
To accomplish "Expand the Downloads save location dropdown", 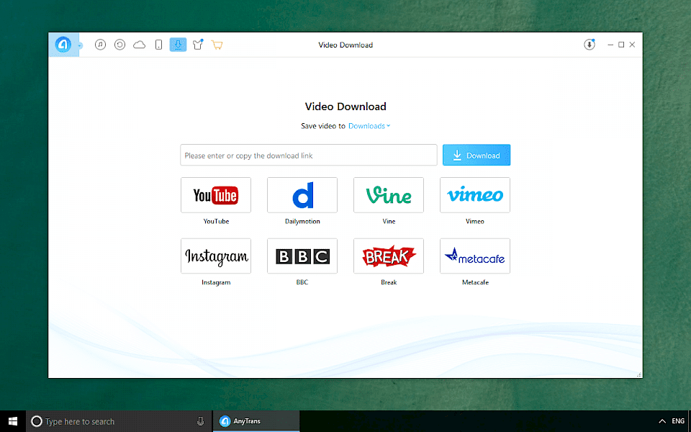I will click(x=369, y=126).
